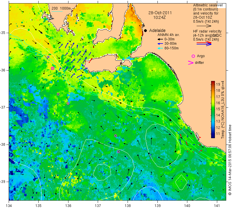Click the 10:24Z time text

pos(159,17)
